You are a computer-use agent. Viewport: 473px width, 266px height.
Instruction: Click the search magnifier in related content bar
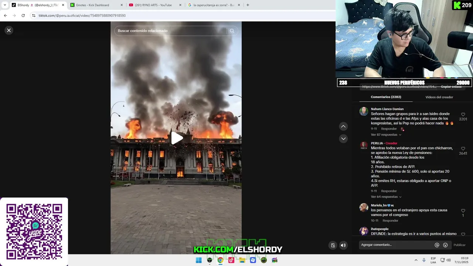click(x=232, y=31)
